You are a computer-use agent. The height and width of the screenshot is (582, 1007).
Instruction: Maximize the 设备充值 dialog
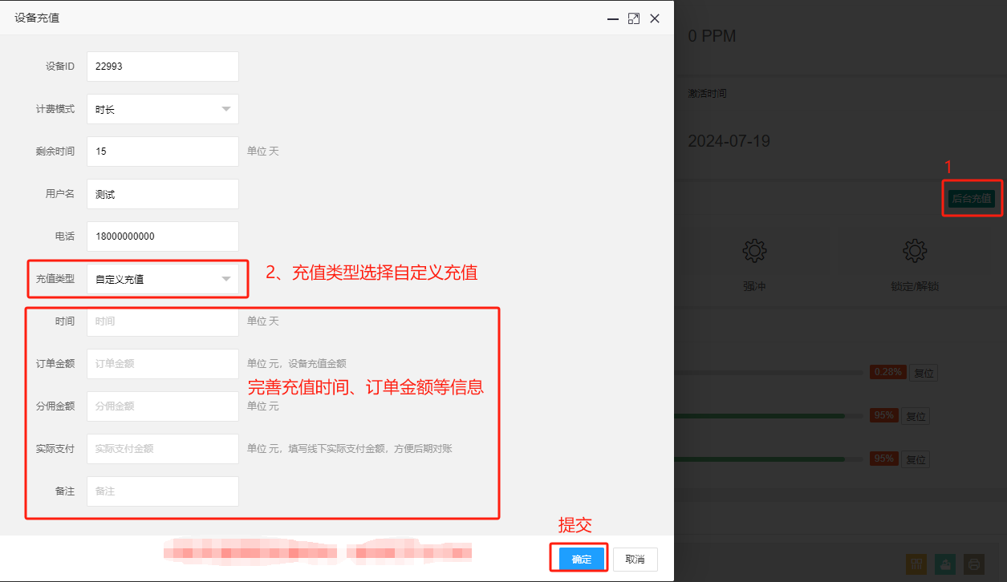[x=634, y=18]
